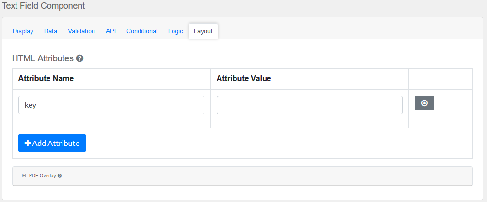Click the Attribute Name column header
Image resolution: width=487 pixels, height=202 pixels.
click(46, 79)
